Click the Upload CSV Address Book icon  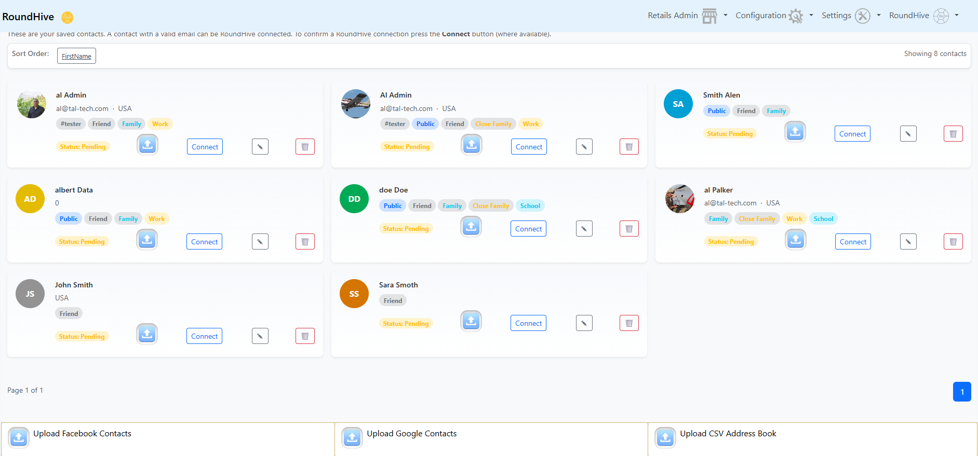(x=665, y=437)
